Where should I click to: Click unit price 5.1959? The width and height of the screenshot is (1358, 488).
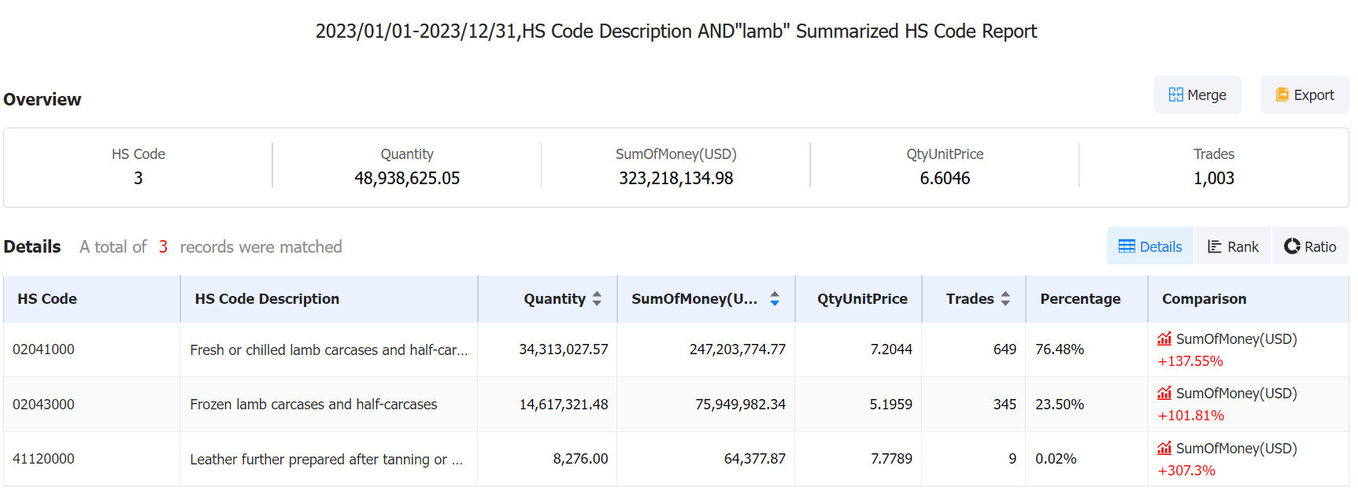(x=891, y=405)
